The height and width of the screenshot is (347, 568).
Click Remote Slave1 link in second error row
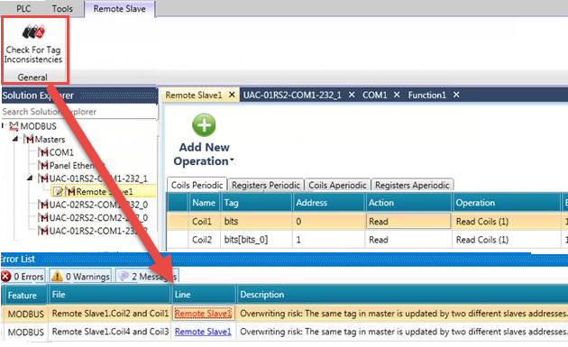pyautogui.click(x=203, y=332)
